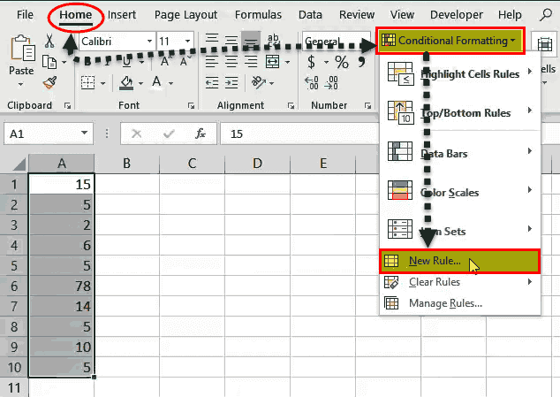
Task: Open the Insert ribbon tab
Action: 122,15
